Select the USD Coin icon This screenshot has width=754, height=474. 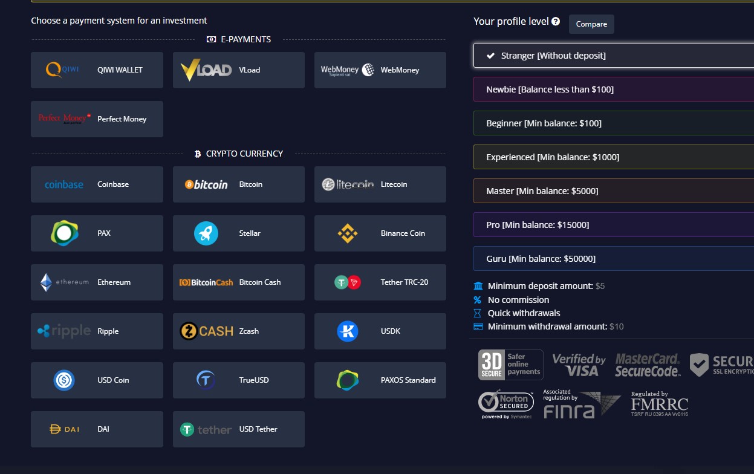coord(64,380)
